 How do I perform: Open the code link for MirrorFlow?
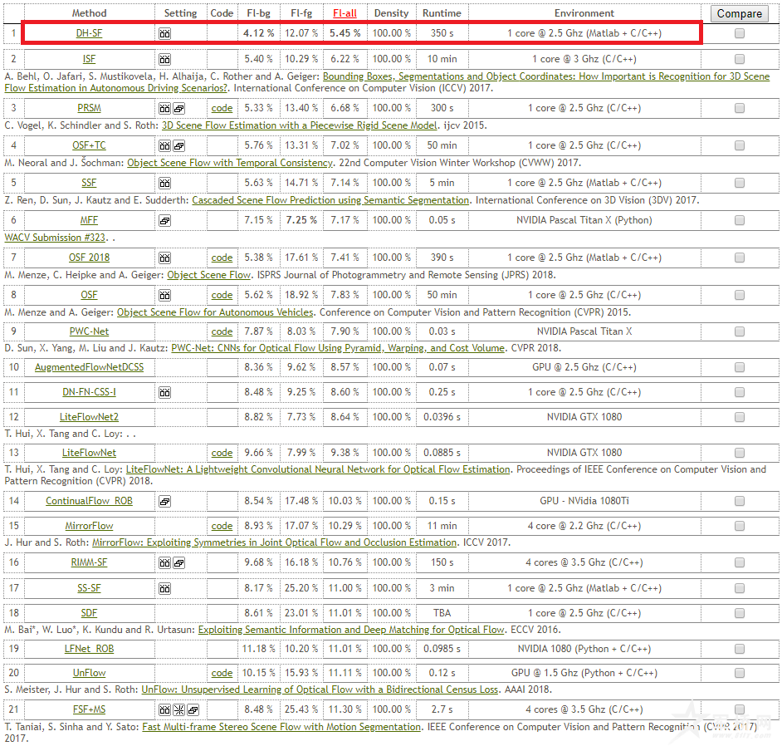click(x=222, y=527)
